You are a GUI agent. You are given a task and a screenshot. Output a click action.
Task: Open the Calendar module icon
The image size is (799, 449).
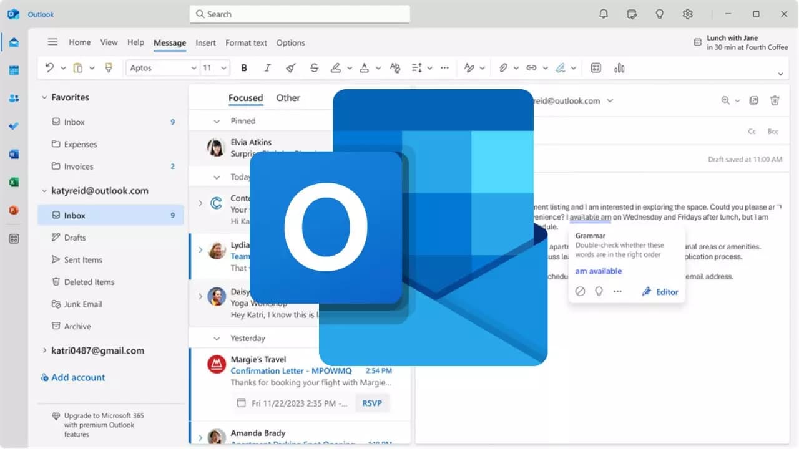tap(14, 70)
